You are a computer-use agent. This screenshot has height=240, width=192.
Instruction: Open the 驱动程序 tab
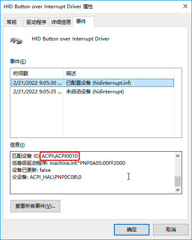click(x=36, y=22)
